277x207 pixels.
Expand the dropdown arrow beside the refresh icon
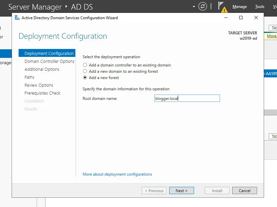(x=194, y=7)
